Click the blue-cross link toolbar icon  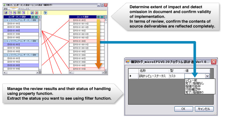32,13
